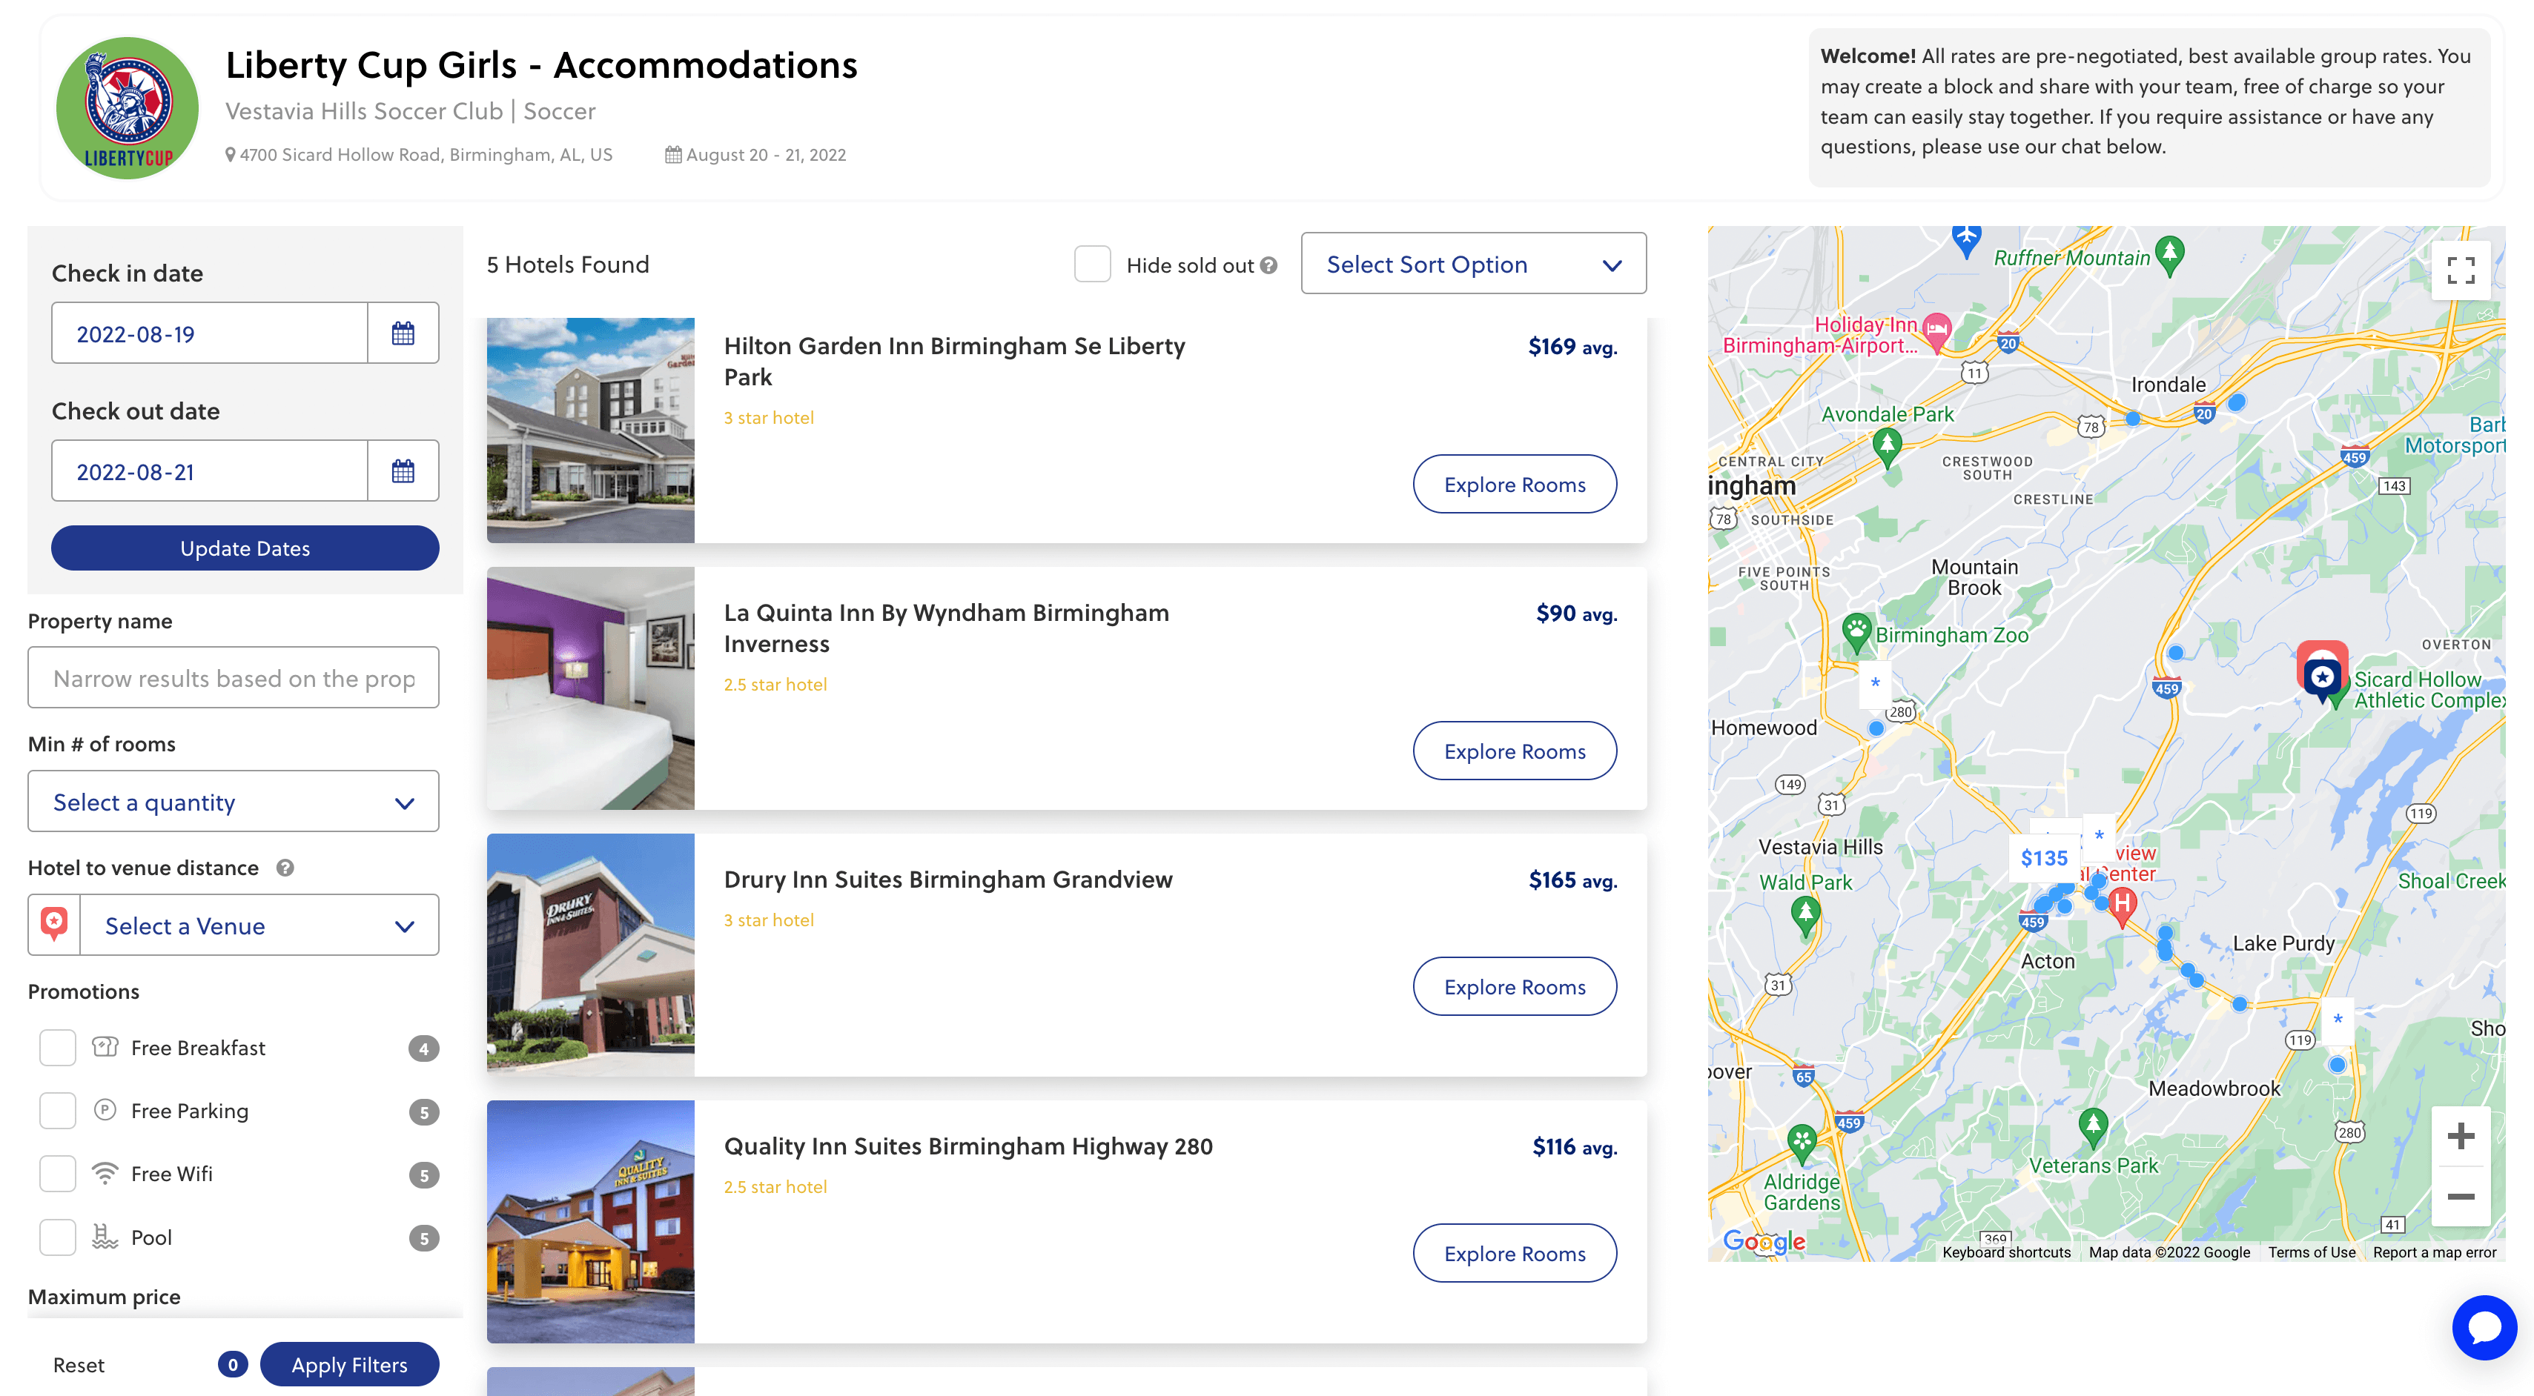Open the Select a quantity dropdown
Screen dimensions: 2534x1396
pyautogui.click(x=233, y=801)
